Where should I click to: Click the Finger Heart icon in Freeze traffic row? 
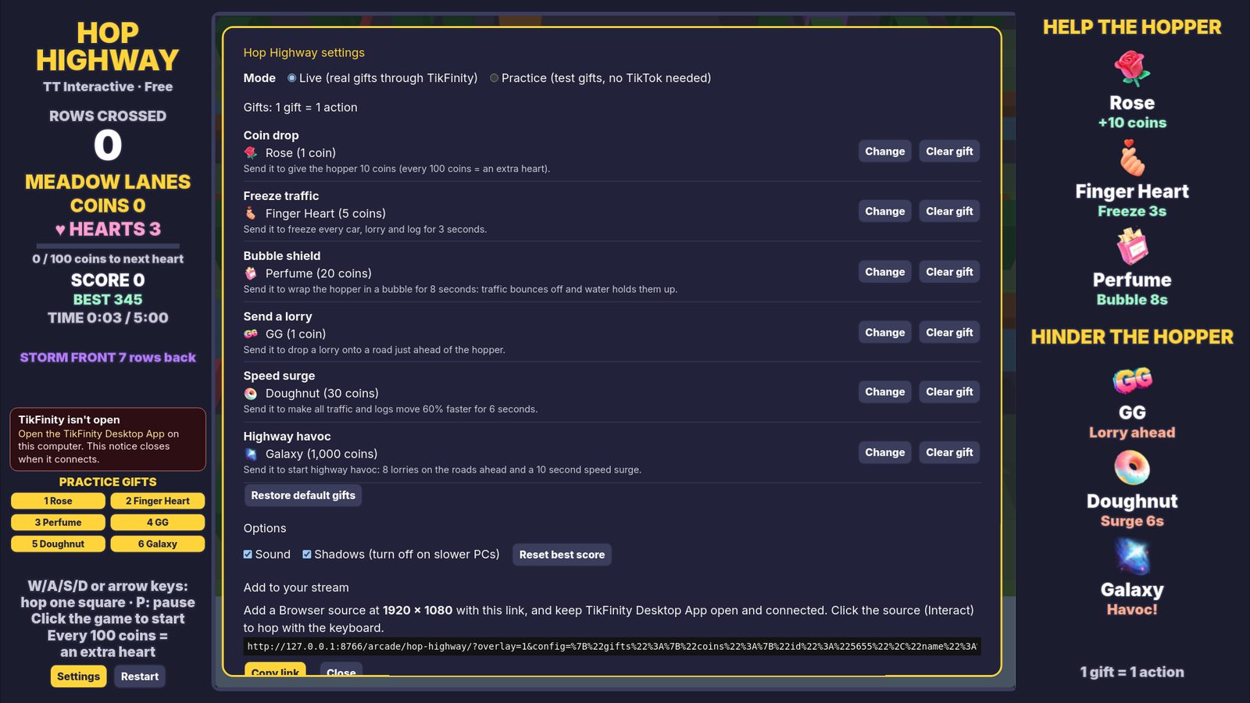click(x=251, y=213)
